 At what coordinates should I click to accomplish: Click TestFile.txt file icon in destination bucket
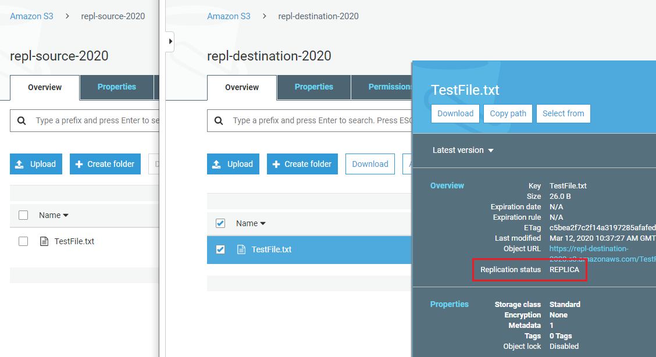[x=241, y=249]
